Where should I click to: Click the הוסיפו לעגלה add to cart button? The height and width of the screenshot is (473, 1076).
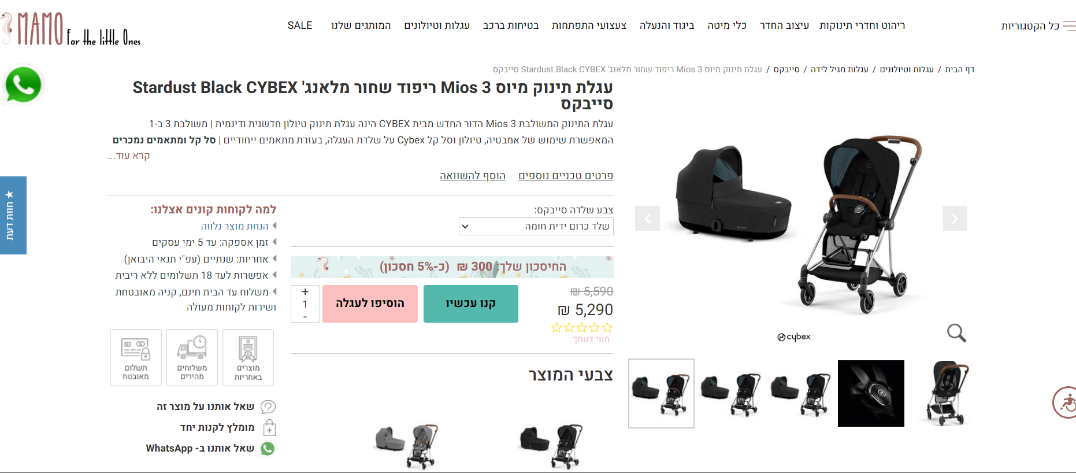coord(370,304)
